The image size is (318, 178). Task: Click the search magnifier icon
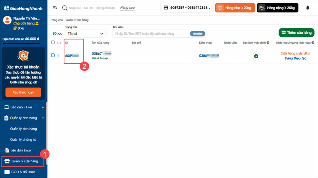tap(65, 8)
